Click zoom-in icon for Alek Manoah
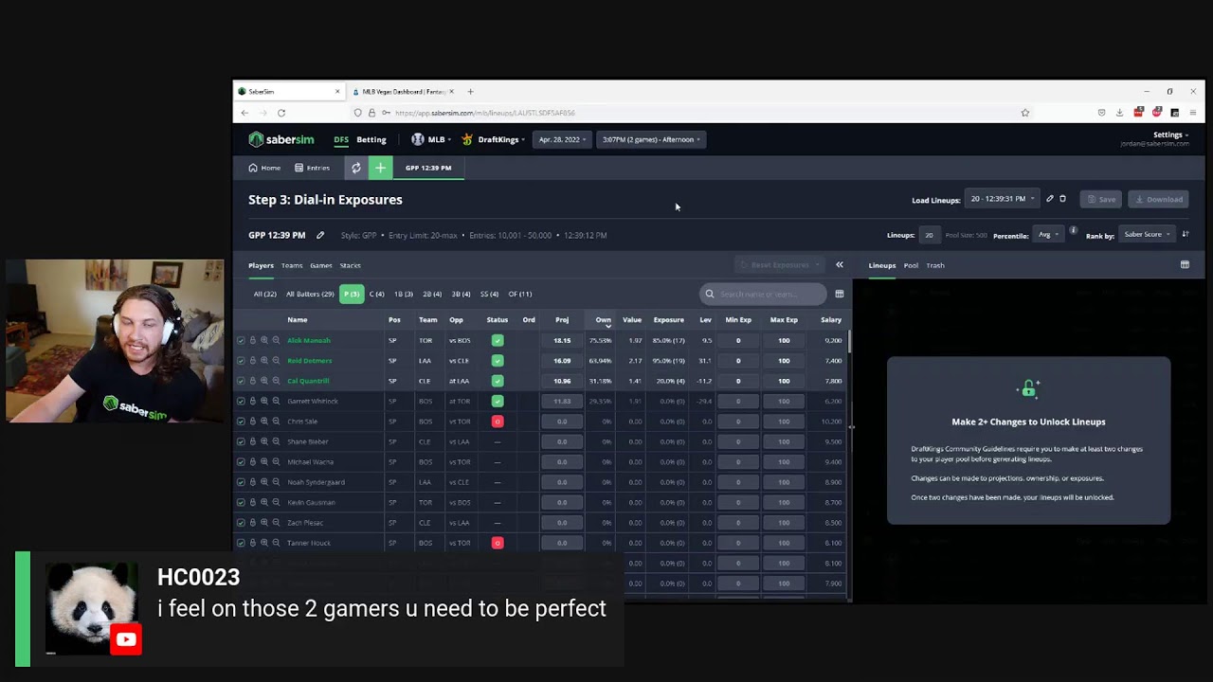This screenshot has height=682, width=1213. [x=264, y=340]
